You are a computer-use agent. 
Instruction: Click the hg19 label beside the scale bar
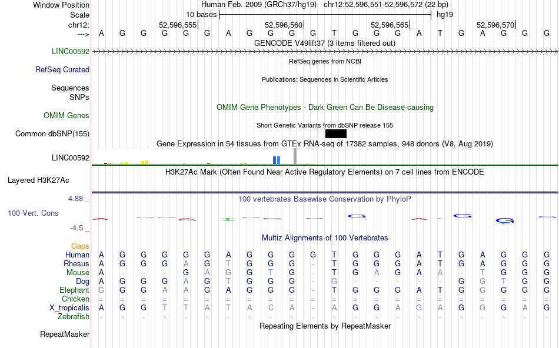click(x=445, y=15)
